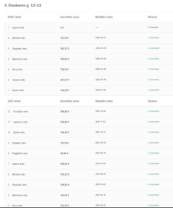Viewport: 173px width, 208px height.
Task: Click the Apmokėta status icon for Birželio 2022
Action: point(149,38)
